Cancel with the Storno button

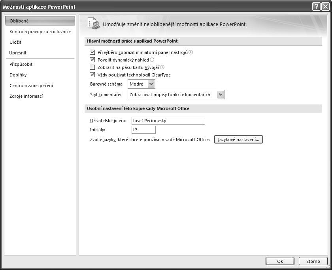313,261
